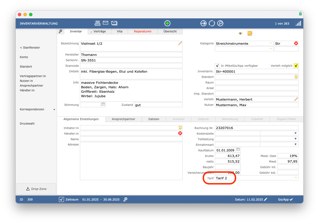Open Zeitraum settings gear in footer

(x=125, y=199)
